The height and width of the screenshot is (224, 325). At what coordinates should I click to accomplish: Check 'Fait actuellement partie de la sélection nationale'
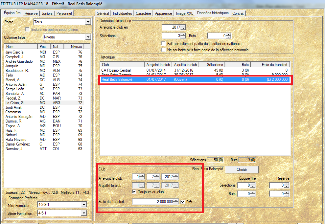(164, 44)
